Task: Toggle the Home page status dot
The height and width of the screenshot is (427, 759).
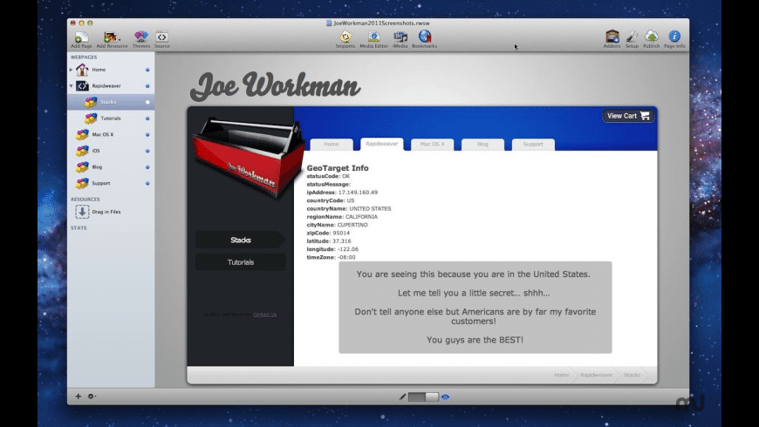Action: click(x=147, y=70)
